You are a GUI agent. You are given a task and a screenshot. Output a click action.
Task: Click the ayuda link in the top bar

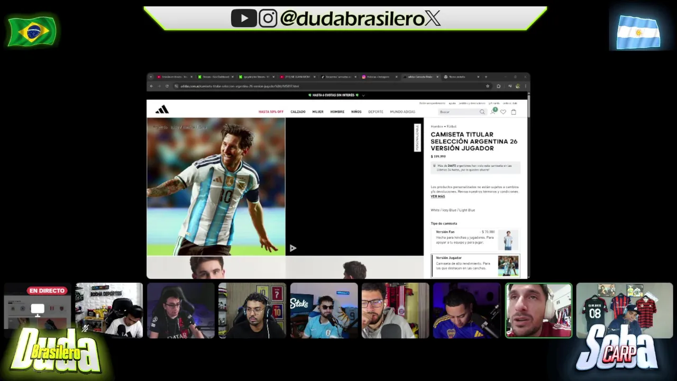coord(452,103)
